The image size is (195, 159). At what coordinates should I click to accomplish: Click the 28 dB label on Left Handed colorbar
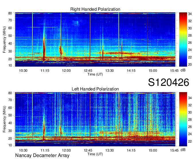coord(190,120)
